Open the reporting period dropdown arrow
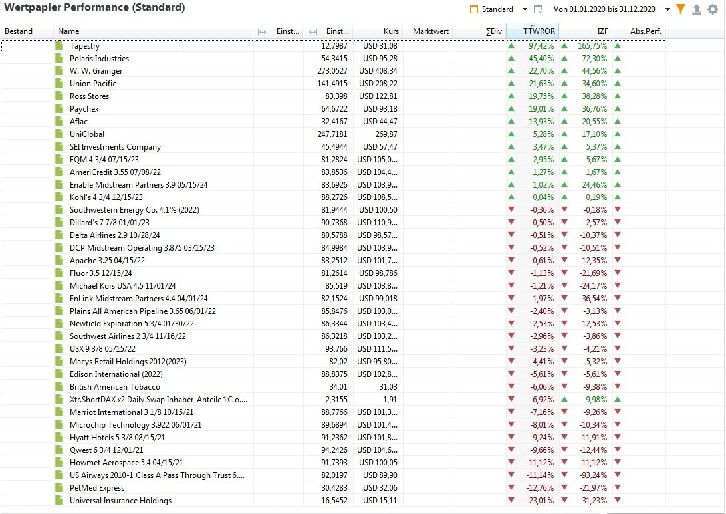The image size is (726, 514). tap(667, 9)
